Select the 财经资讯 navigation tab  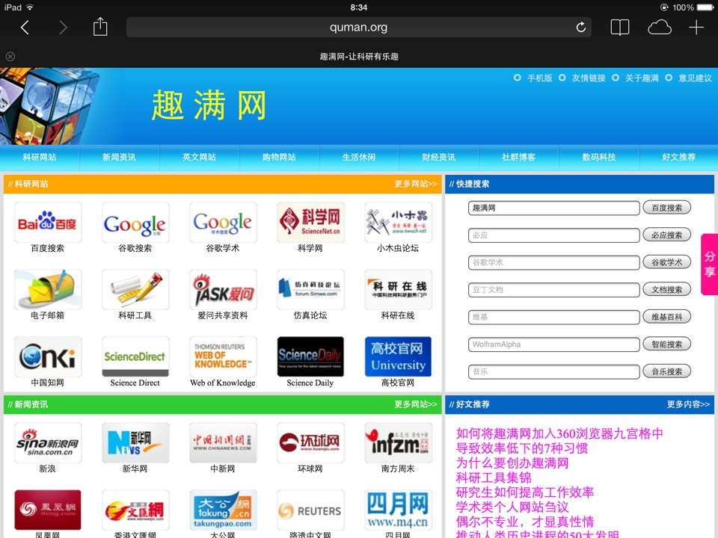(439, 158)
